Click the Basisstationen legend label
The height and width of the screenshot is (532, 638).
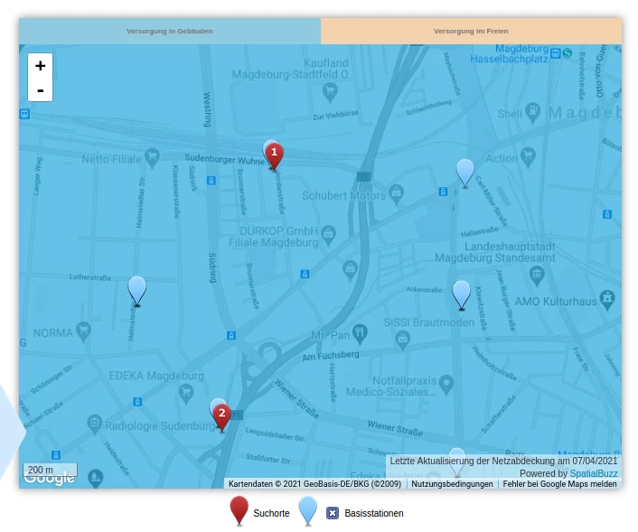374,513
